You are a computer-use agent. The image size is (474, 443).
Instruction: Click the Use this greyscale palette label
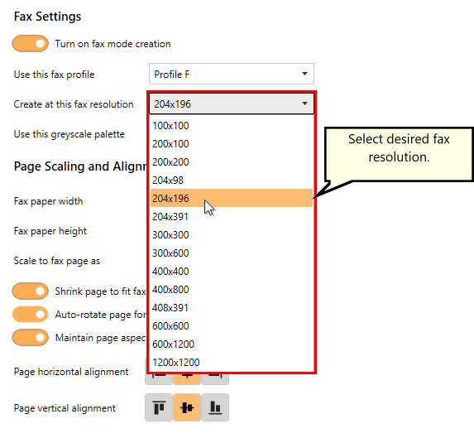tap(69, 134)
